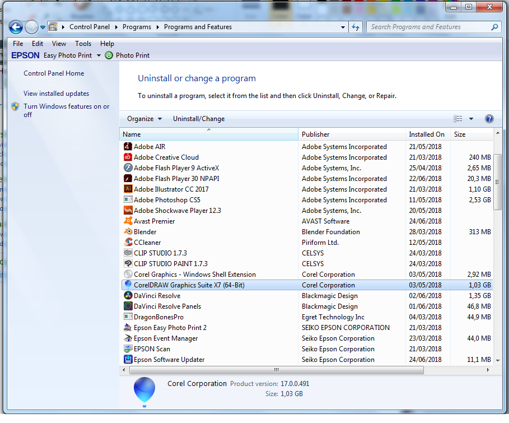Click the Adobe Flash Player 30 NPAPI icon
Screen dimensions: 509x423
128,178
